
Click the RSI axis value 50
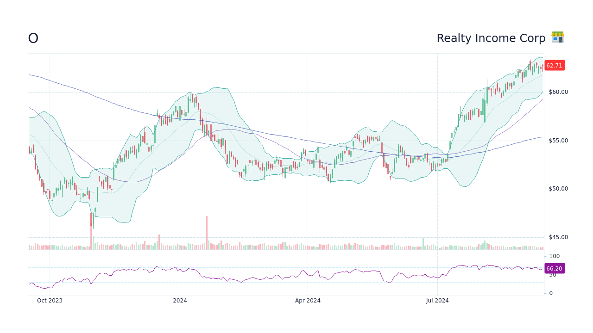[x=553, y=275]
